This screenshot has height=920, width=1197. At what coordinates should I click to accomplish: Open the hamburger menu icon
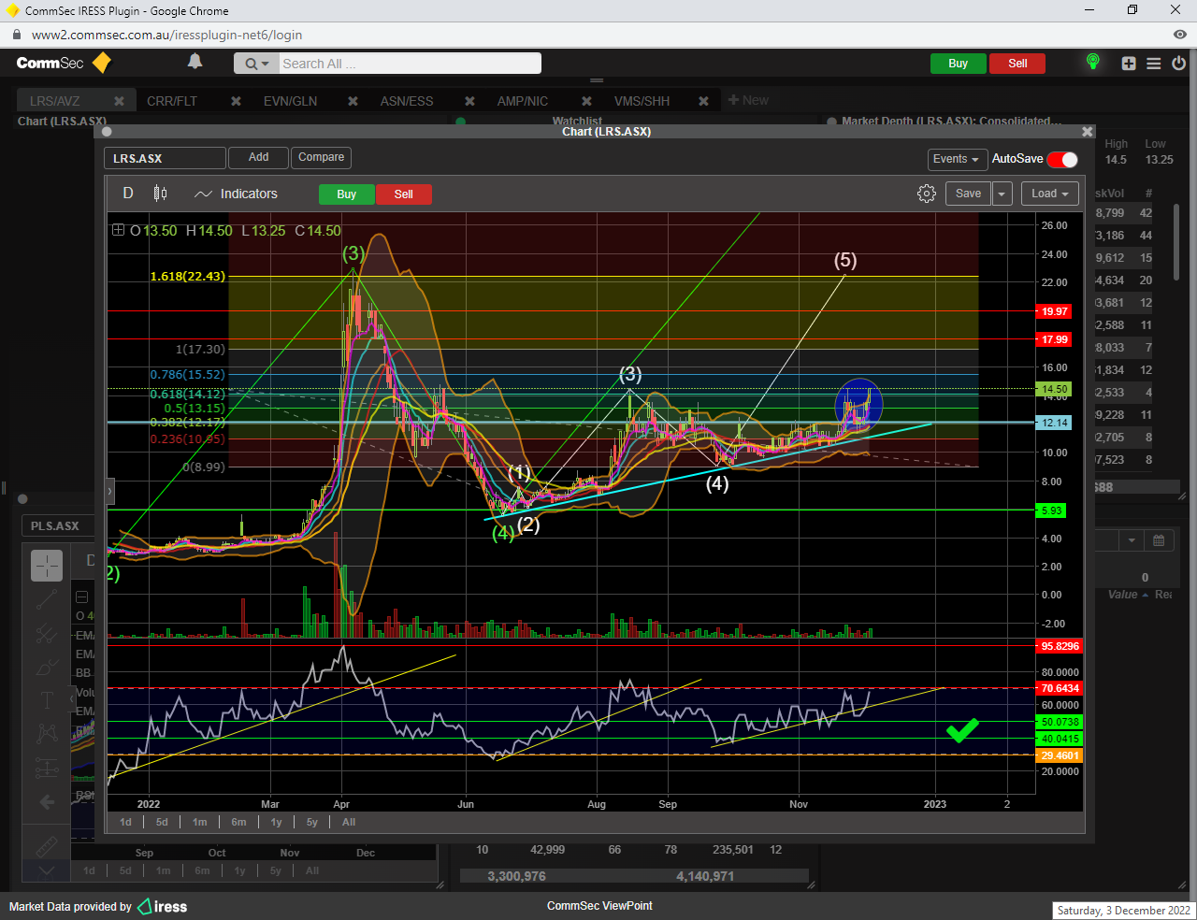coord(1154,64)
